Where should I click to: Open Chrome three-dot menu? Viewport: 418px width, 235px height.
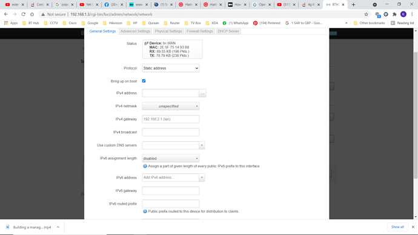(412, 15)
